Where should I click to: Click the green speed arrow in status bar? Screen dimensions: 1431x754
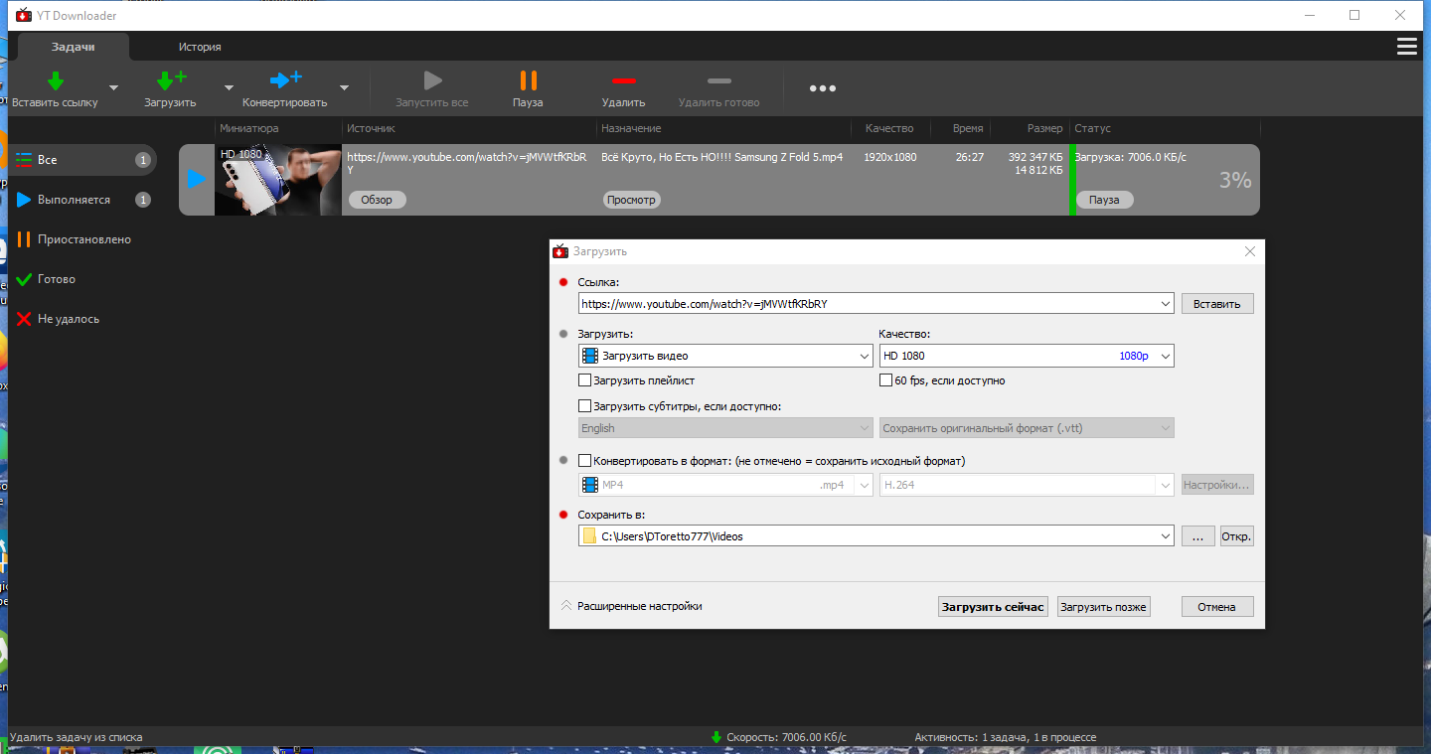click(x=716, y=737)
